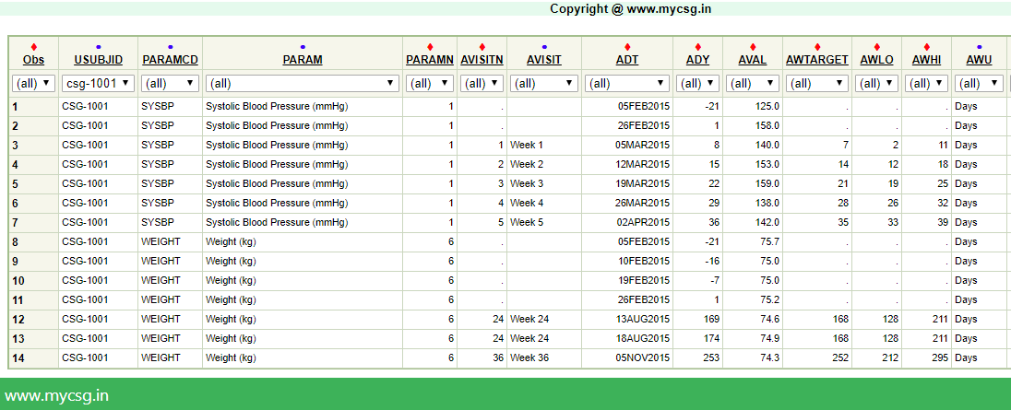Click the red diamond icon above ADT
This screenshot has width=1011, height=410.
click(627, 47)
